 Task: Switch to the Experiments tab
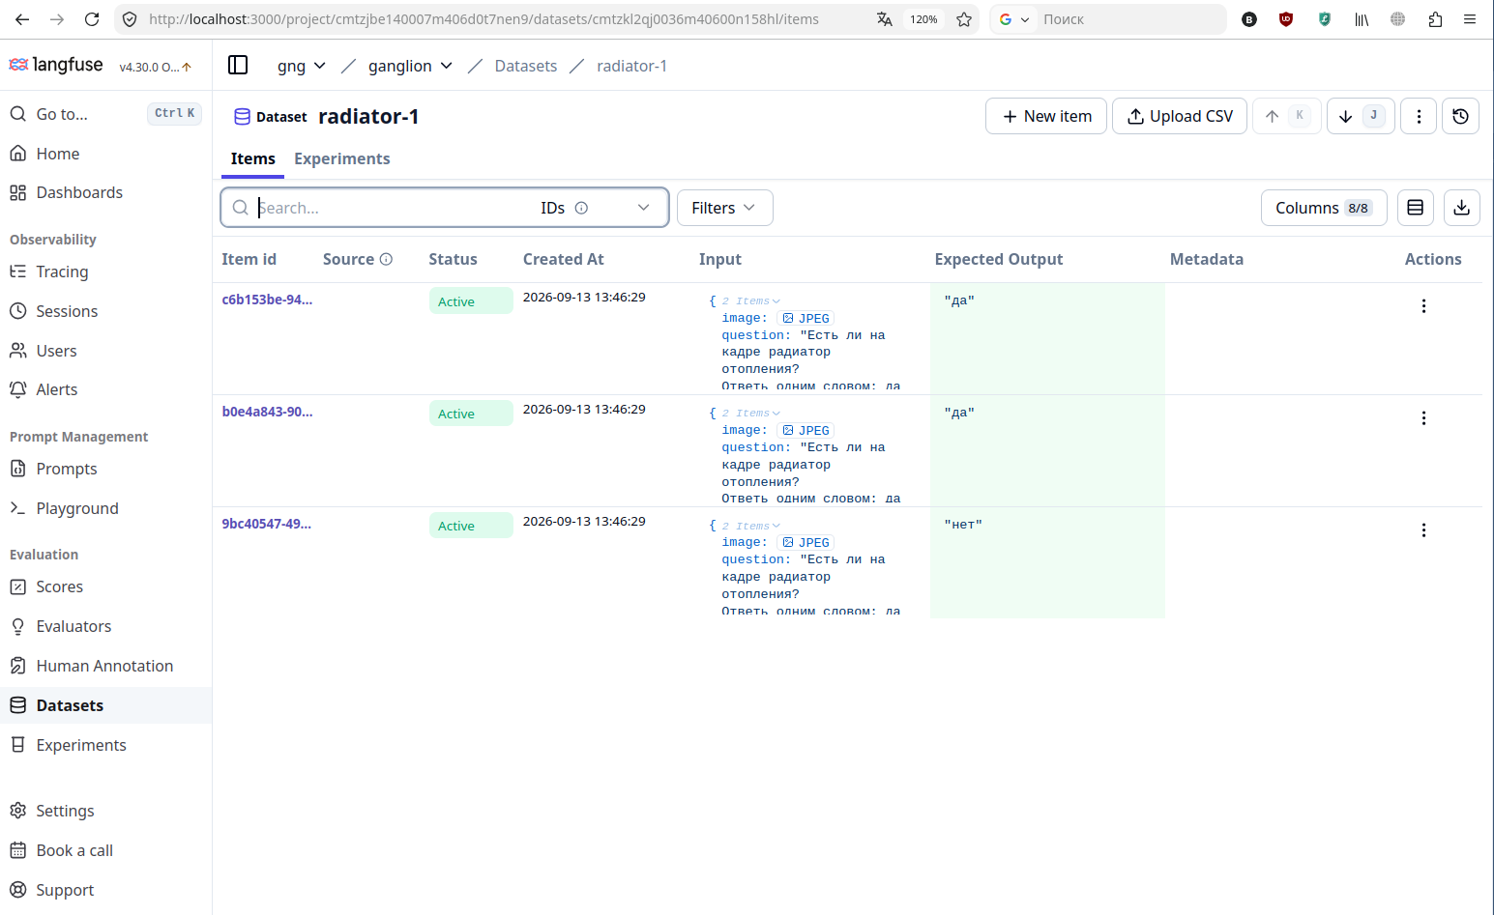342,158
